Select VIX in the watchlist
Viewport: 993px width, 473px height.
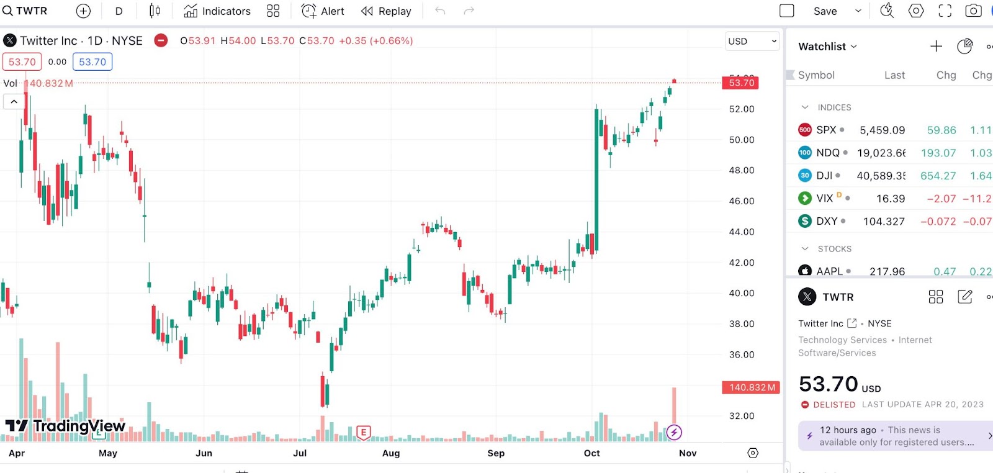889,199
